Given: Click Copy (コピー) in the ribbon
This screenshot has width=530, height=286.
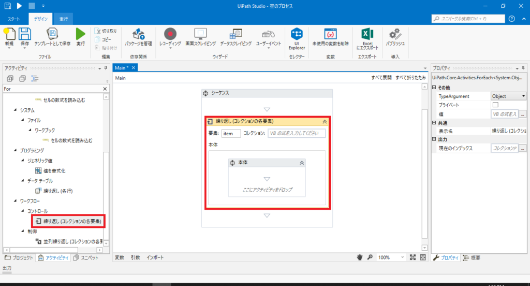Looking at the screenshot, I should 104,39.
